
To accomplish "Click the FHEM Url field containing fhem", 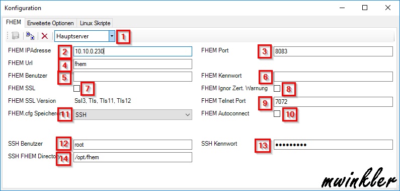I will tap(133, 64).
